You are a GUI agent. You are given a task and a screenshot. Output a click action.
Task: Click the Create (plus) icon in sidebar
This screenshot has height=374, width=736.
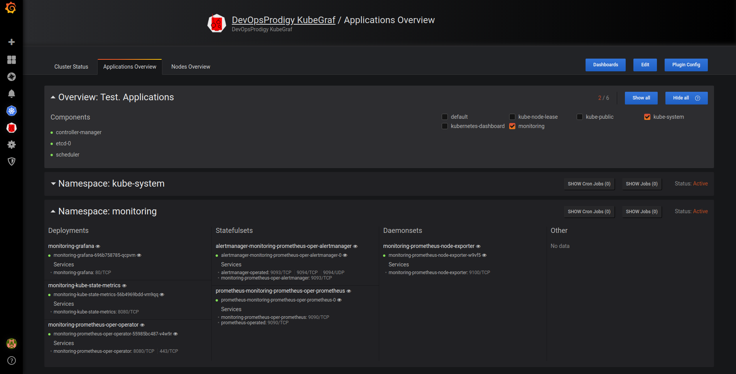[11, 42]
